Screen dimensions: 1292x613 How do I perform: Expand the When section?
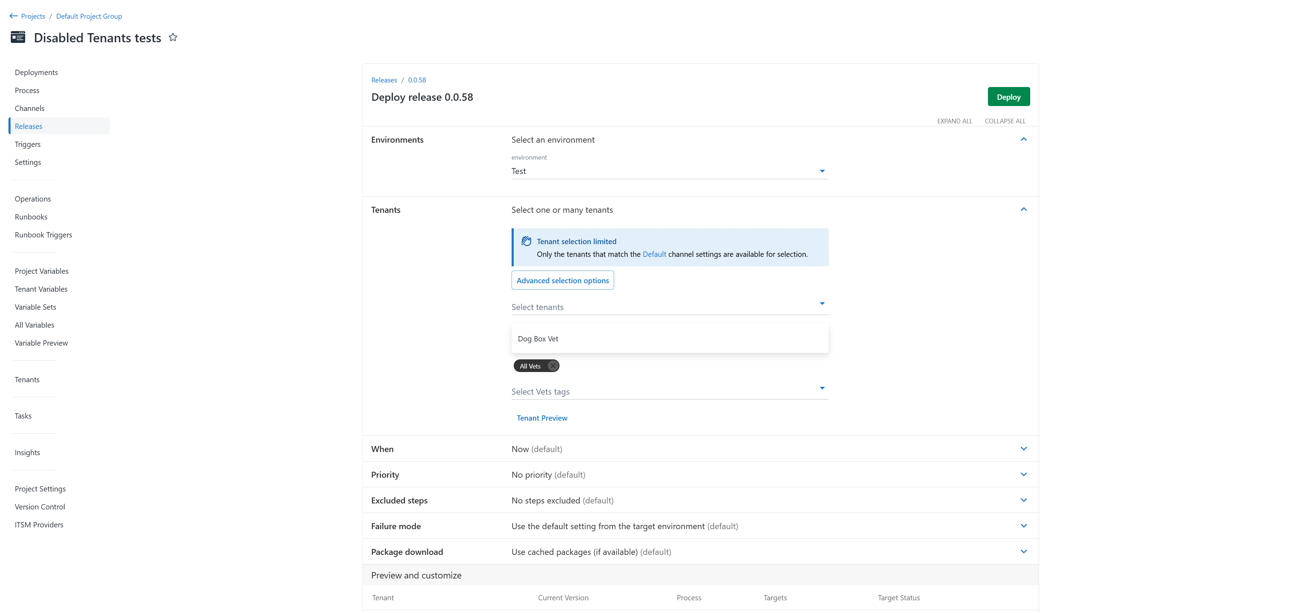point(1024,448)
